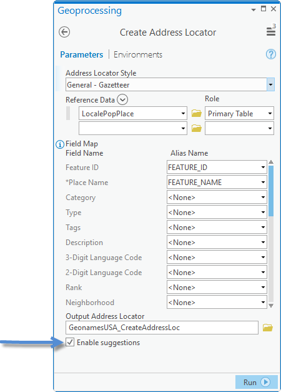281x392 pixels.
Task: Run the Create Address Locator tool
Action: point(257,382)
